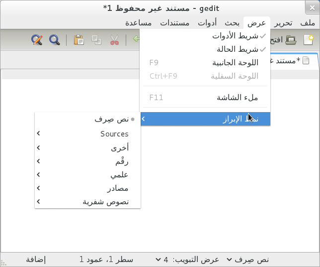Click the Find magnifier icon in toolbar
The height and width of the screenshot is (267, 320).
pyautogui.click(x=54, y=40)
